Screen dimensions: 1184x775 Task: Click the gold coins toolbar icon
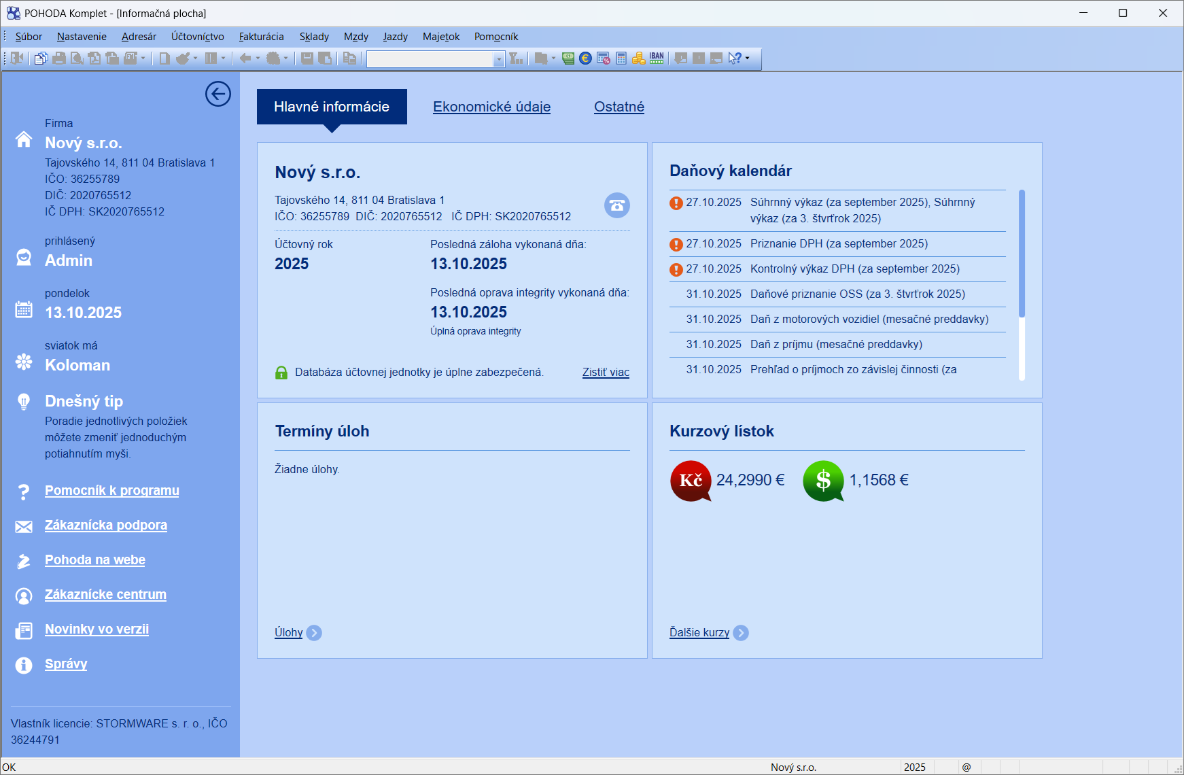638,58
